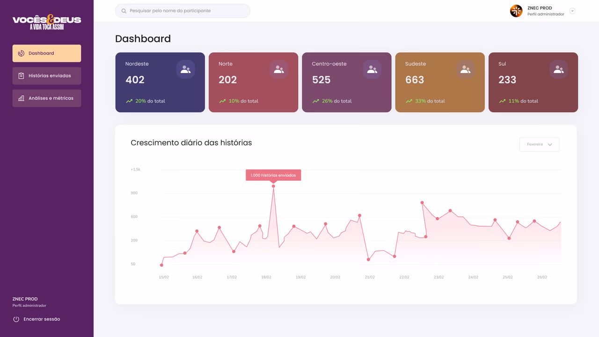Click the people icon on Centro-oeste card
This screenshot has width=599, height=337.
372,69
